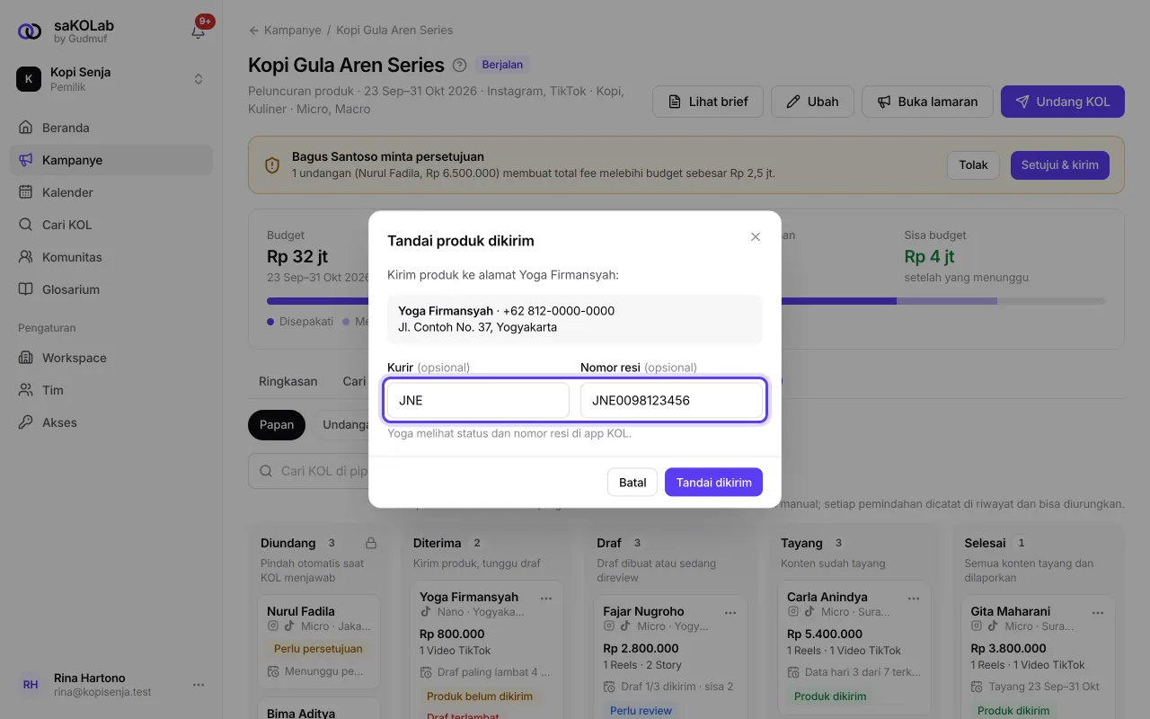Click Produk dikirim tag on Carla card
Image resolution: width=1150 pixels, height=719 pixels.
pos(830,697)
